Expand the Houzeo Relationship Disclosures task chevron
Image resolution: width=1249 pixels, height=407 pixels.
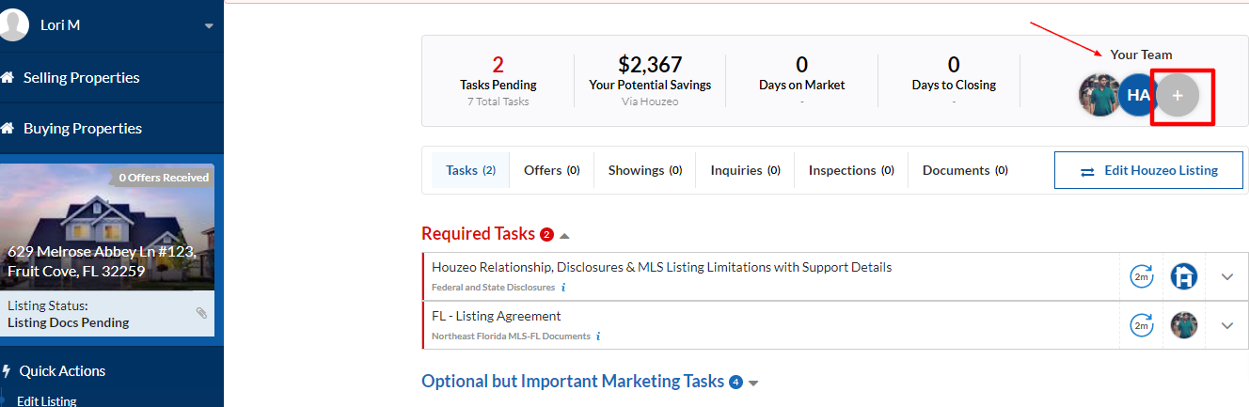1226,276
